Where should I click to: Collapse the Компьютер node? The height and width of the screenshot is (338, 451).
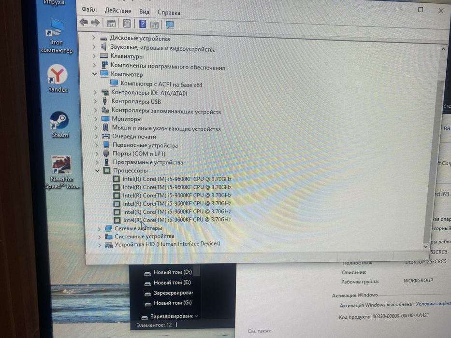(94, 74)
